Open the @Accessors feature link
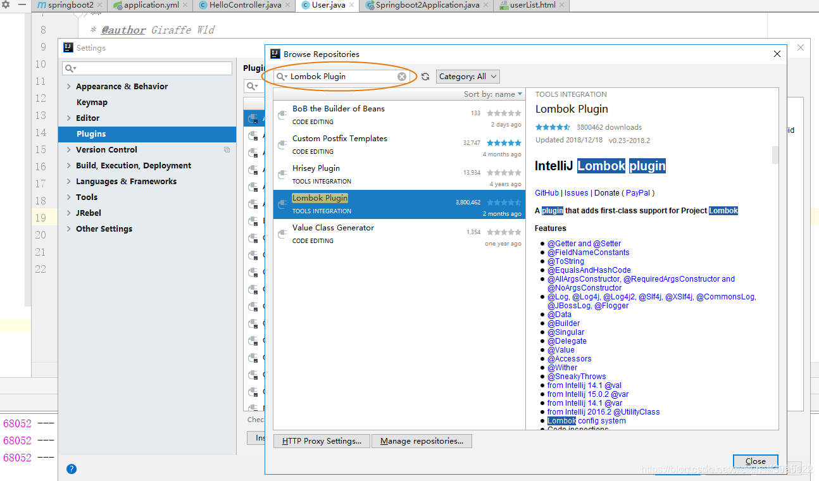Viewport: 819px width, 481px height. click(570, 359)
